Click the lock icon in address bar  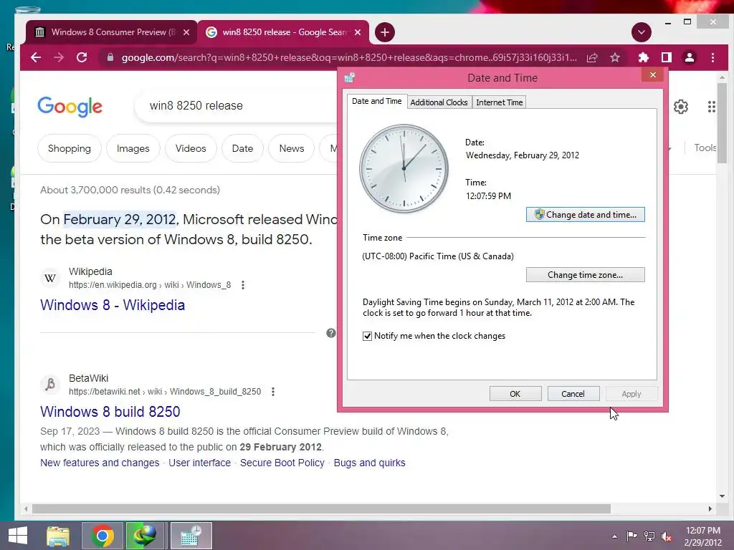[x=110, y=57]
